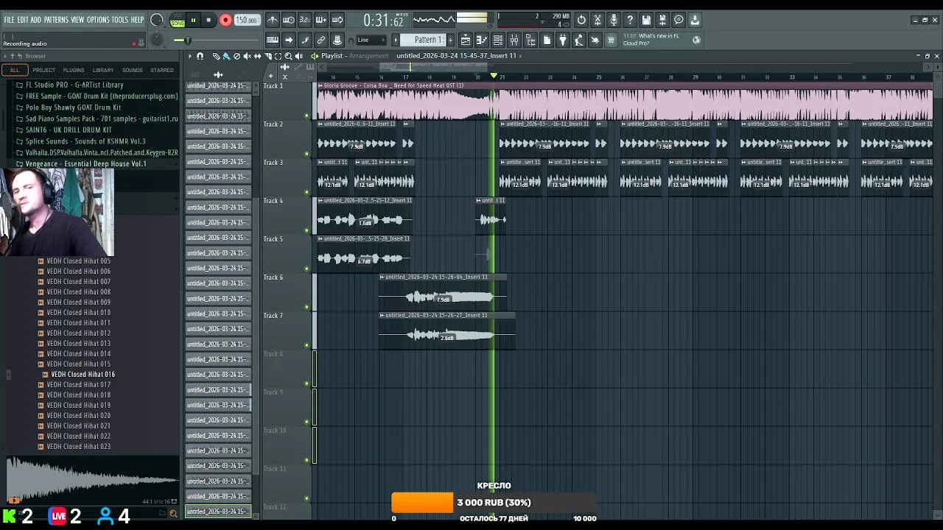Toggle the metronome icon
Screen dimensions: 943x530
(273, 20)
